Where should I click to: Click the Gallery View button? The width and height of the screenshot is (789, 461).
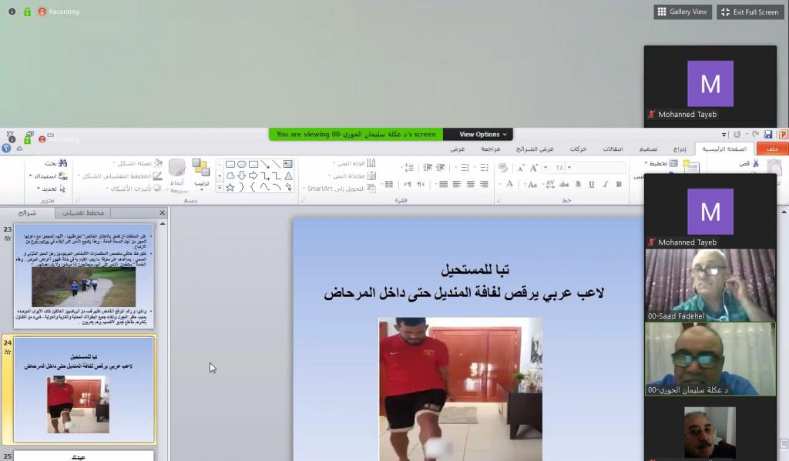click(683, 12)
